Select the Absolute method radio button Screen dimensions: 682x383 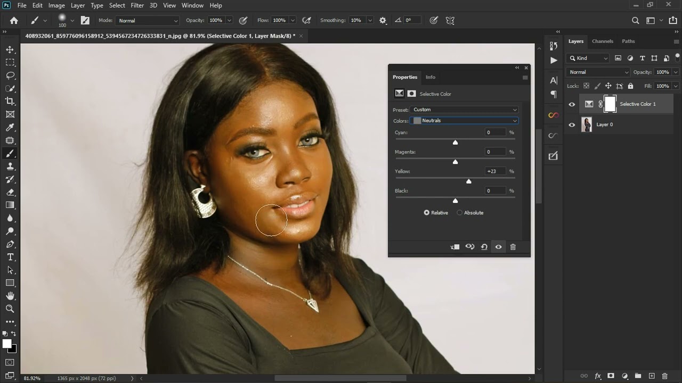[459, 213]
